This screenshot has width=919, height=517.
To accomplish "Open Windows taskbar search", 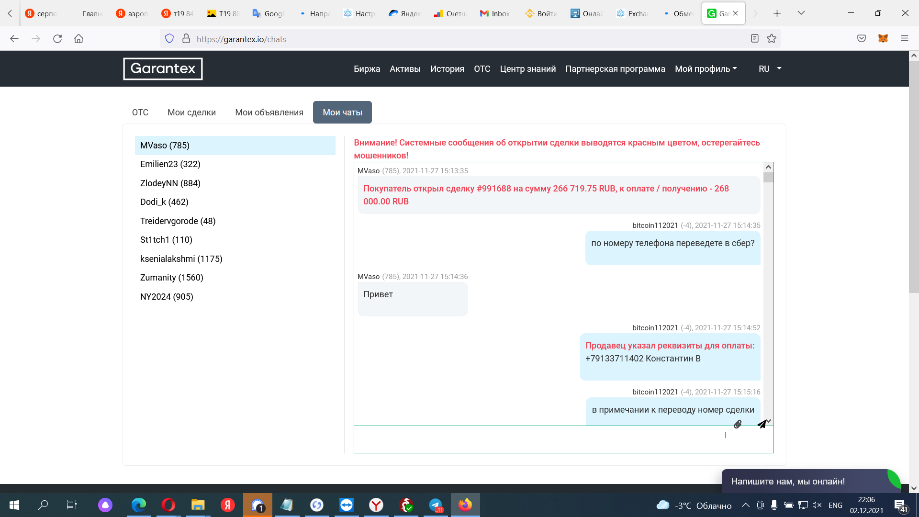I will pos(43,505).
